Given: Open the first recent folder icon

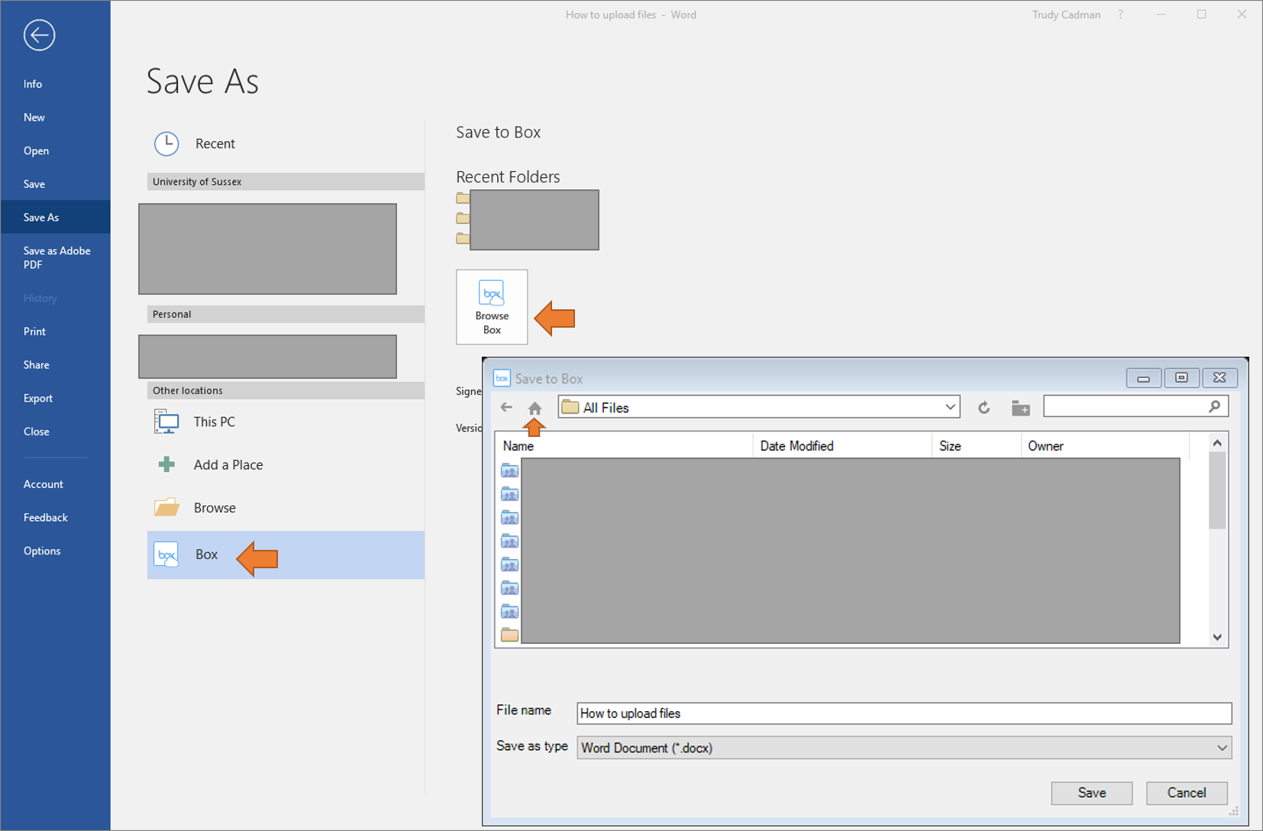Looking at the screenshot, I should pos(463,198).
